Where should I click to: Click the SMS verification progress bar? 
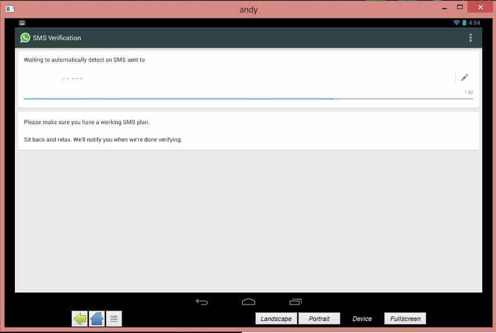click(249, 99)
